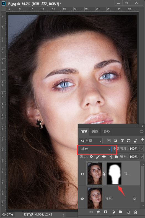Open the 类型 filter type dropdown
Viewport: 145px width, 218px height.
[91, 141]
